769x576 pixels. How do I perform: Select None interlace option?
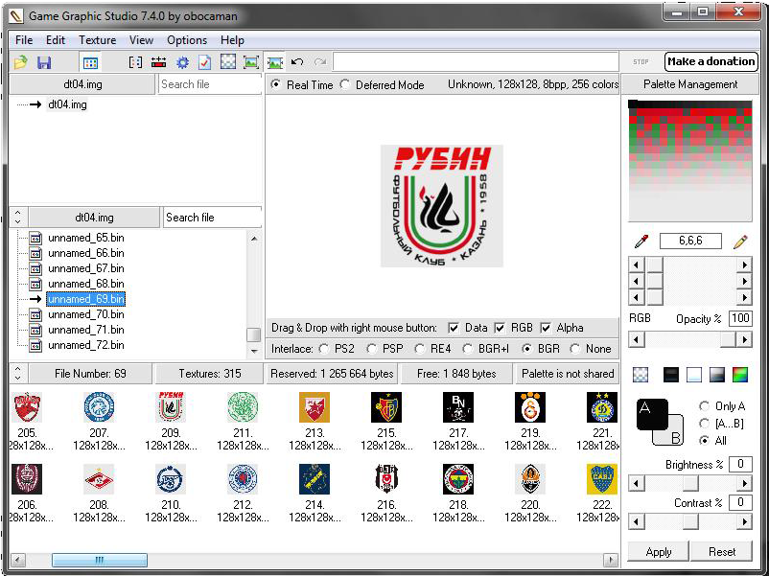click(x=574, y=349)
